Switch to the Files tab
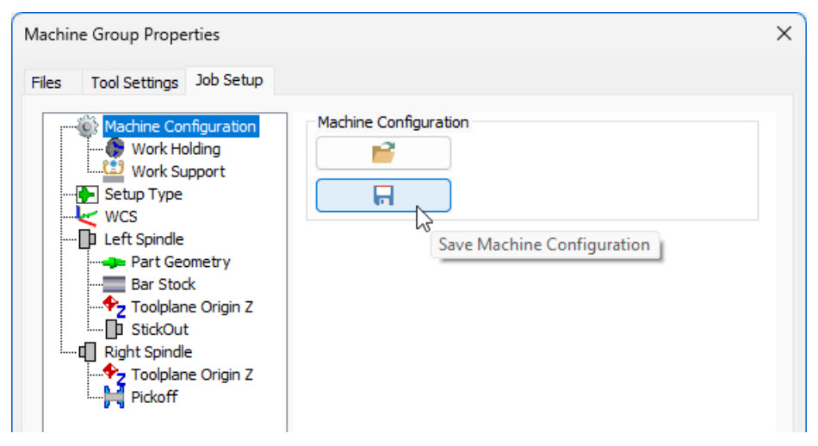This screenshot has width=818, height=446. pyautogui.click(x=46, y=83)
